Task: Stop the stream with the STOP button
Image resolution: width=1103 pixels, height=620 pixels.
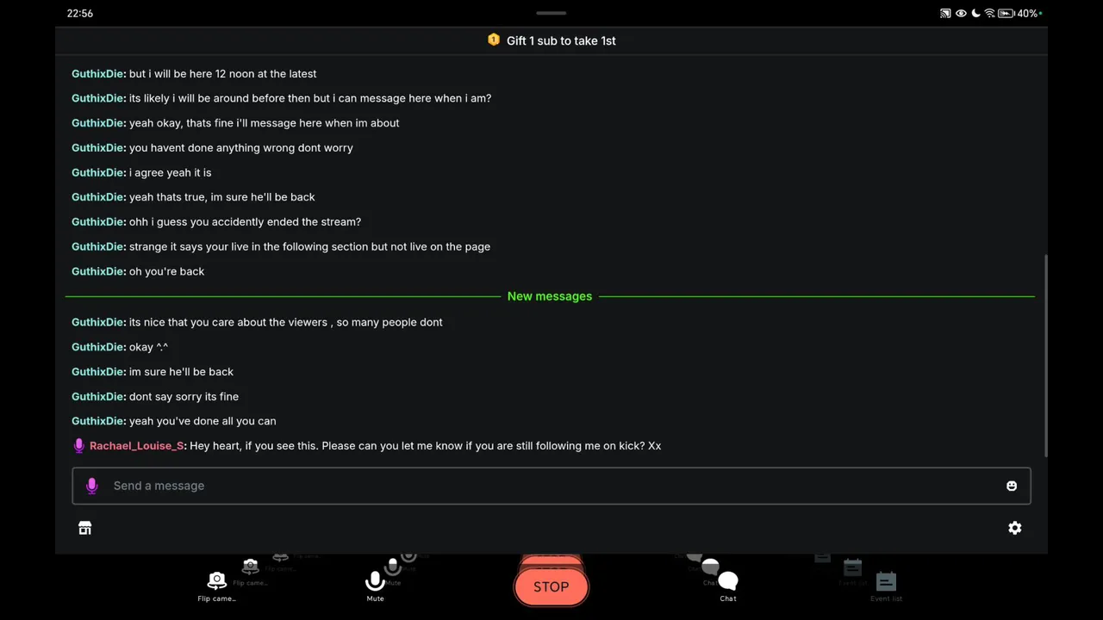Action: [551, 586]
